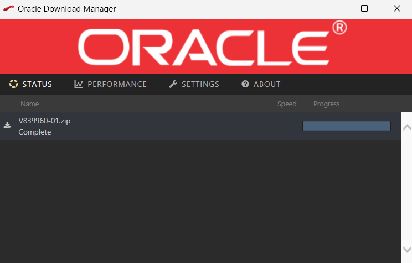
Task: Click the Oracle logo banner
Action: click(206, 47)
